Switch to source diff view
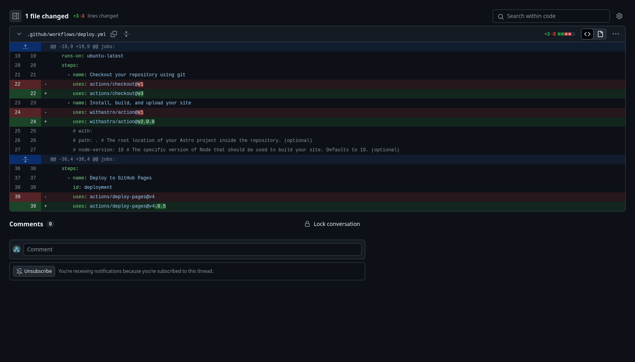 pos(587,34)
